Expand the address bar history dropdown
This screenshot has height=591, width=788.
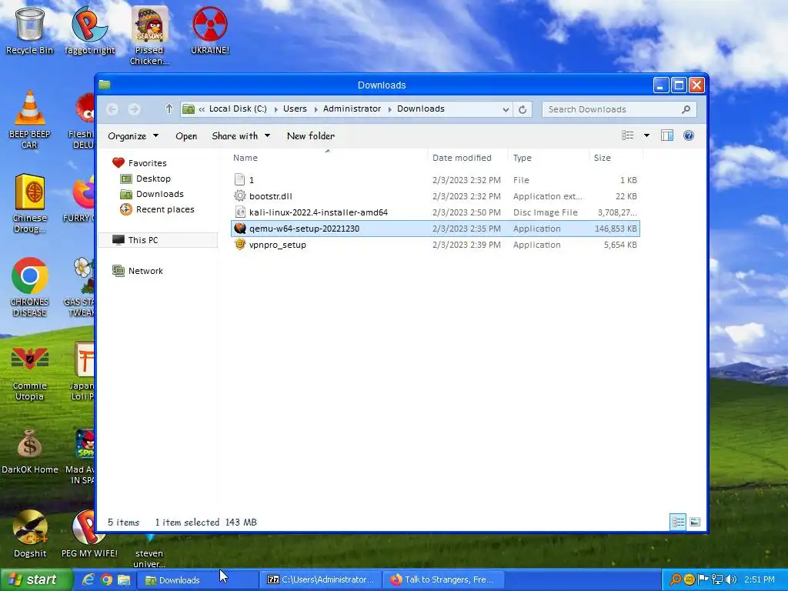506,109
